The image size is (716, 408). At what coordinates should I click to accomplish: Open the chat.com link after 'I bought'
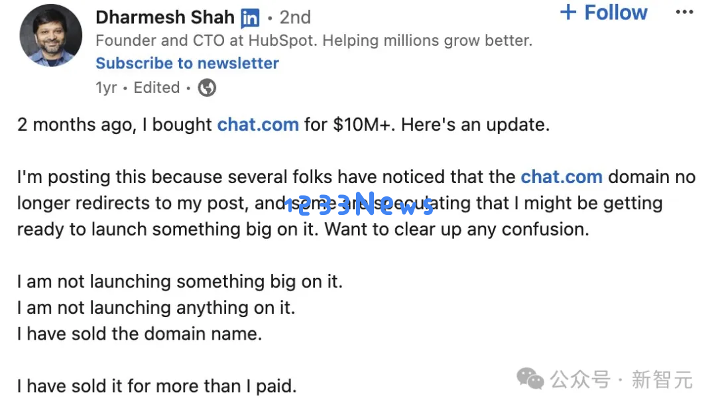[257, 125]
